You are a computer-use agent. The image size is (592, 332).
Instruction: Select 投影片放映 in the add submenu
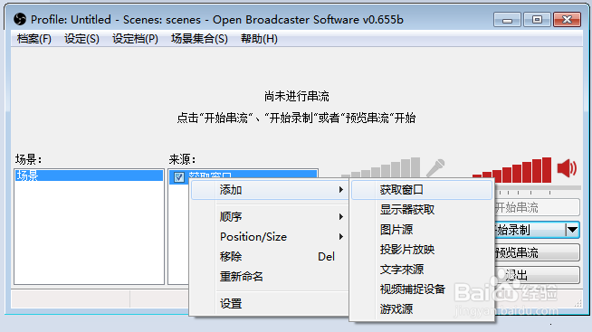pyautogui.click(x=422, y=250)
